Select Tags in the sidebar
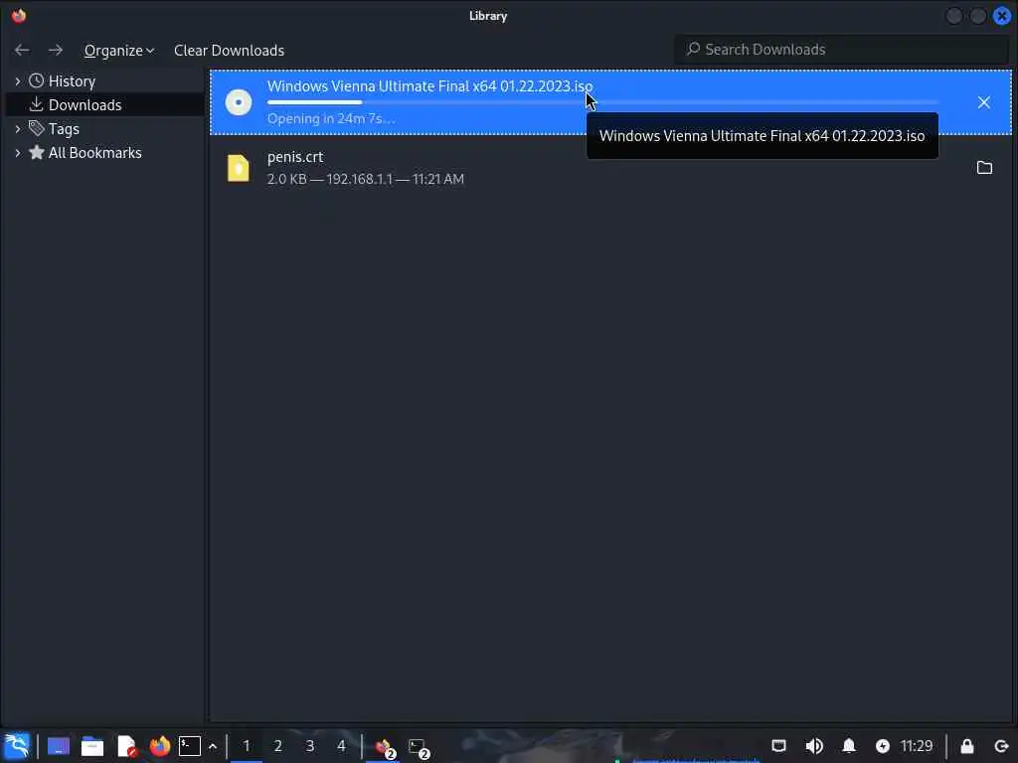1018x763 pixels. click(x=64, y=129)
